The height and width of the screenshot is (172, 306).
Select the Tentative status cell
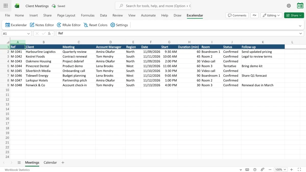click(232, 66)
